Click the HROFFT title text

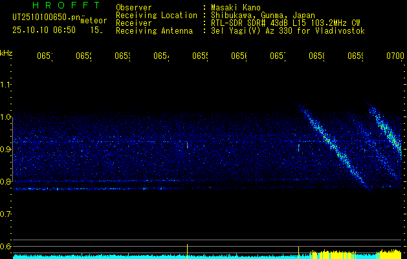coord(67,5)
